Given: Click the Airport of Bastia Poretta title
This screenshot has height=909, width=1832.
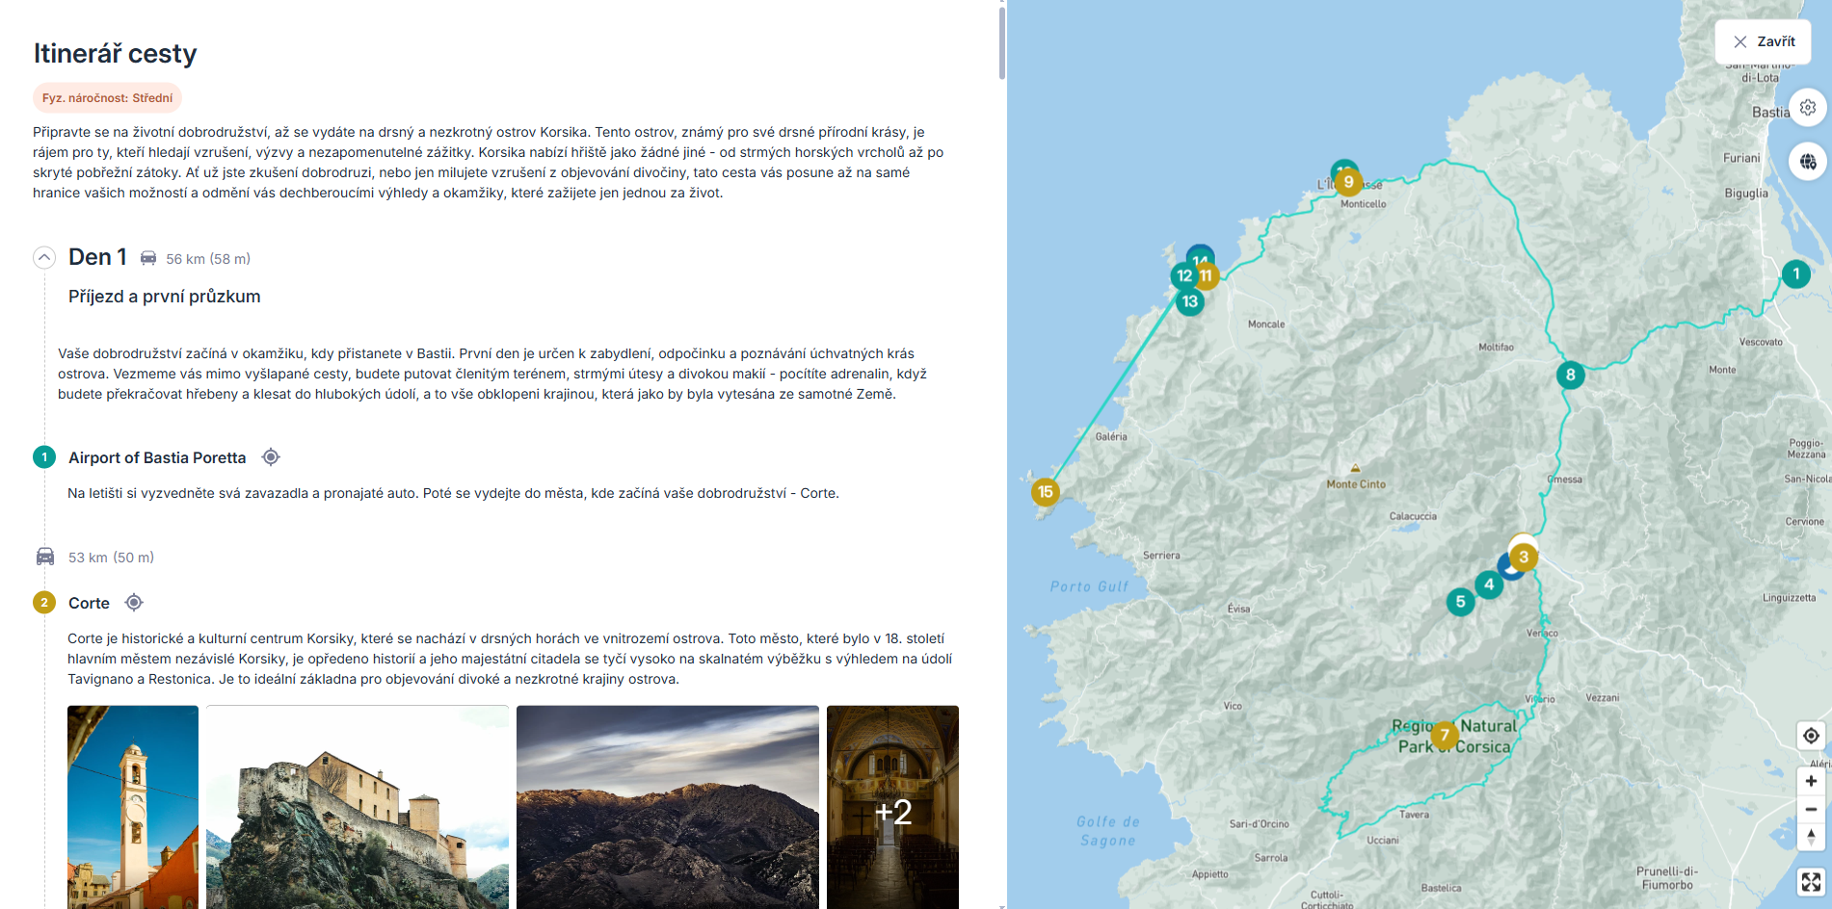Looking at the screenshot, I should point(157,457).
